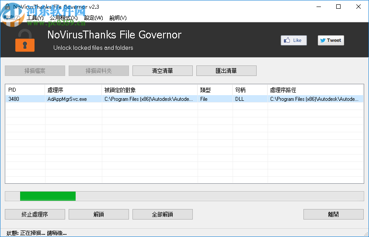The width and height of the screenshot is (369, 237).
Task: Open the 工具(Y) menu
Action: [35, 17]
